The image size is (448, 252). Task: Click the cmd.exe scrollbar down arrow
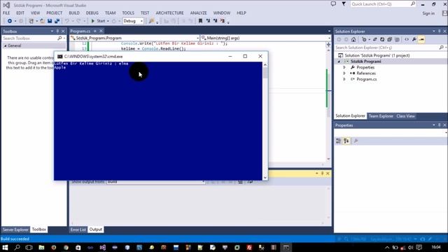(x=265, y=177)
